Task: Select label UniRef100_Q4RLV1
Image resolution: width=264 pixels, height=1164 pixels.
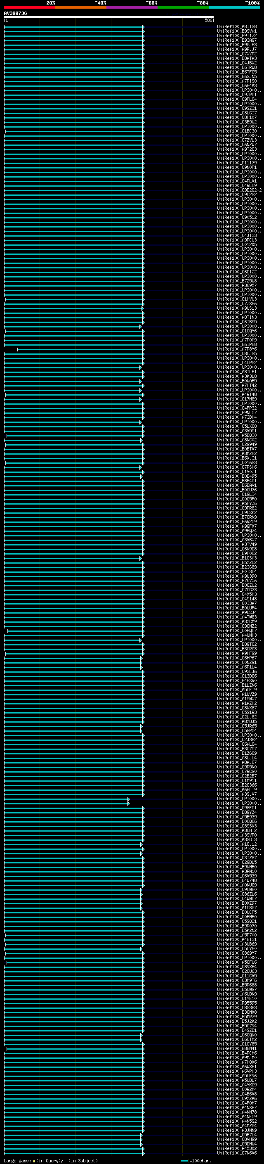Action: [237, 181]
